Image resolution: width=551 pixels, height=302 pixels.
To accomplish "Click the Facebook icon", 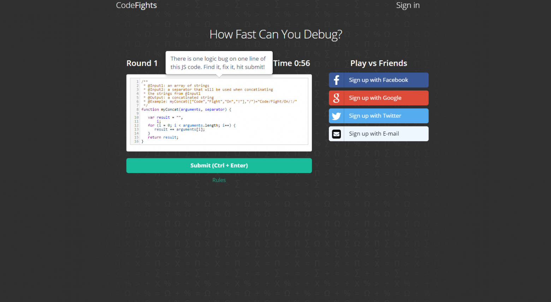I will click(336, 80).
